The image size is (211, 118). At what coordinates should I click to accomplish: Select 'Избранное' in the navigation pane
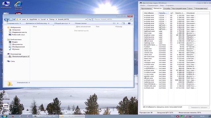(15, 27)
